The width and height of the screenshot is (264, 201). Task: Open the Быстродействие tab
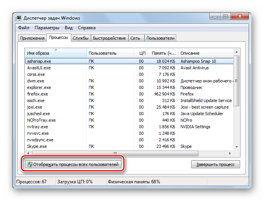(109, 38)
